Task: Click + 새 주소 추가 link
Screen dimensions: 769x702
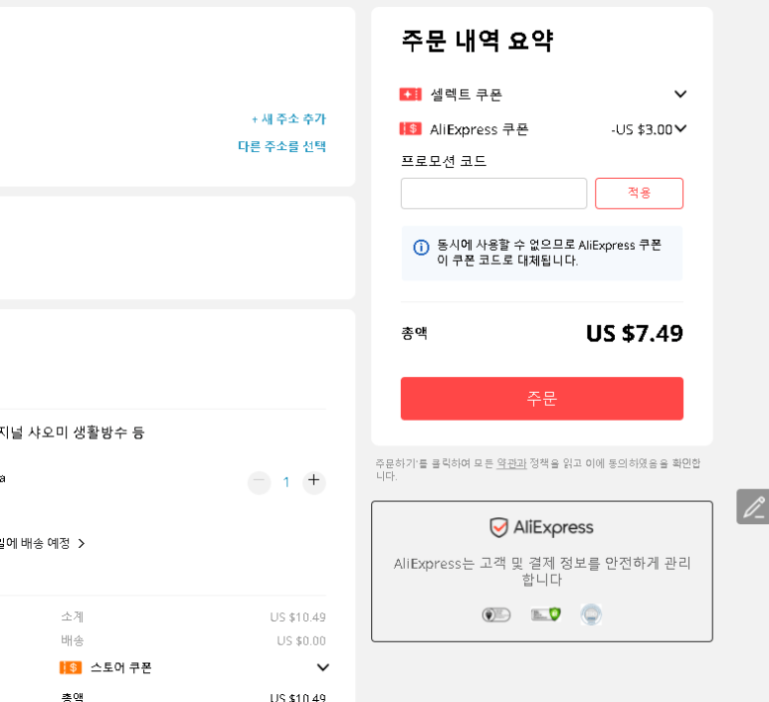Action: pos(288,119)
